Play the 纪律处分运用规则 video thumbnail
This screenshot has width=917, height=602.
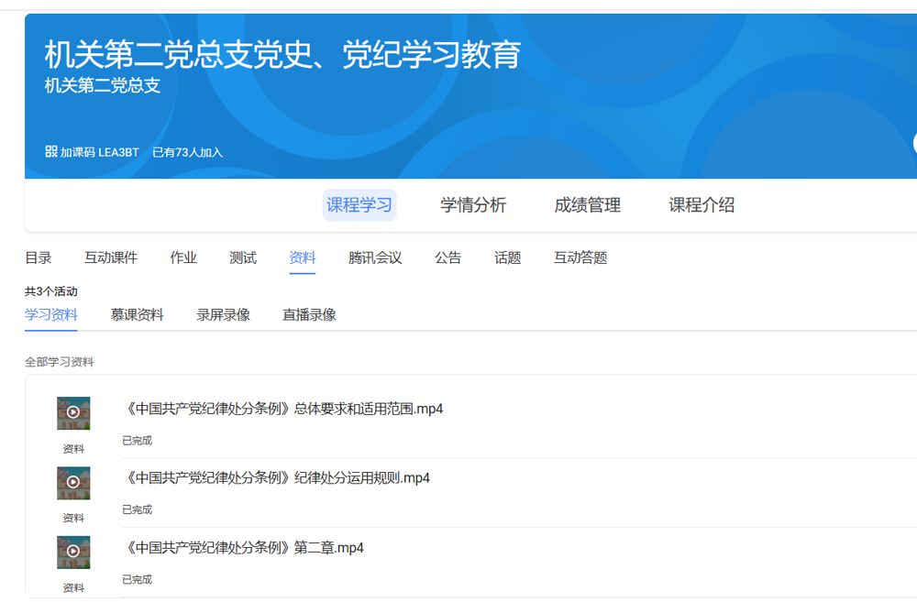click(73, 483)
